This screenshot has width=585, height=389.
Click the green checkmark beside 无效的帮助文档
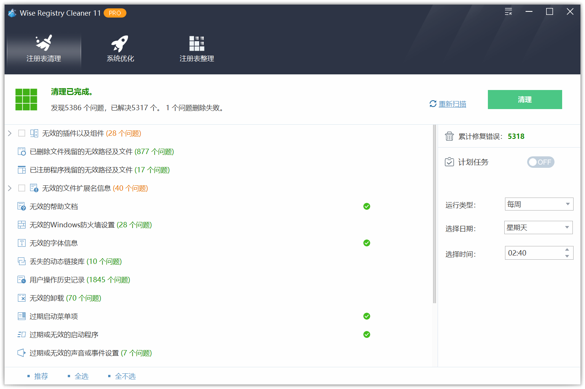pos(367,206)
